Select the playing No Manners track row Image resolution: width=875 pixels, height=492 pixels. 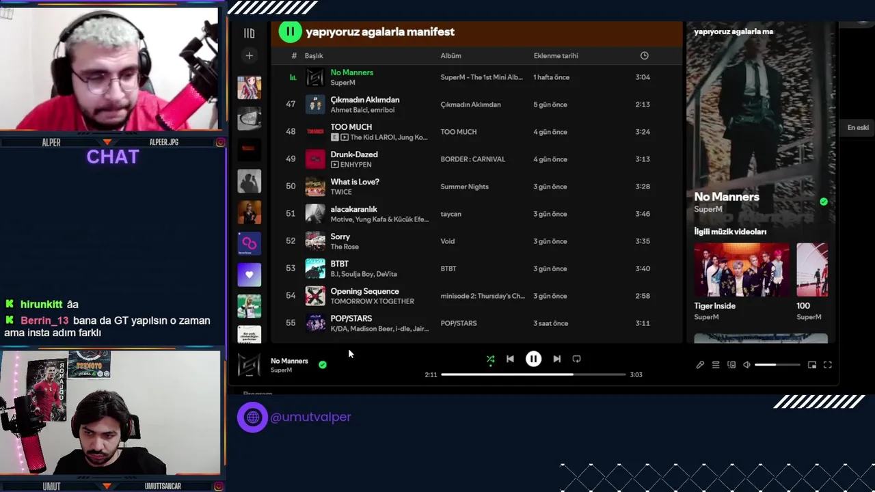pyautogui.click(x=476, y=77)
